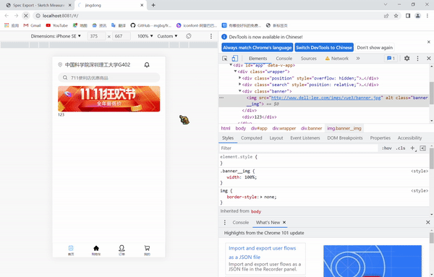
Task: Close the What's New tab
Action: (x=284, y=222)
